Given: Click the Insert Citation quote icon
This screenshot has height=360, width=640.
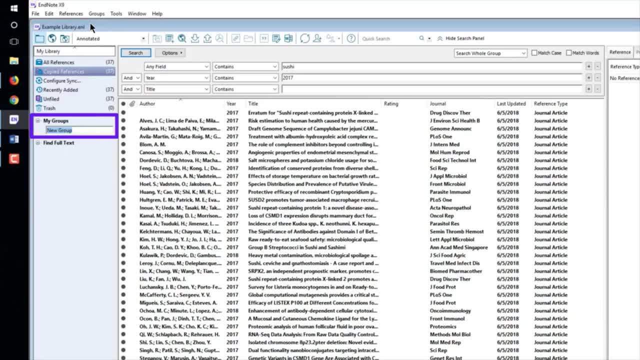Looking at the screenshot, I should pyautogui.click(x=263, y=38).
